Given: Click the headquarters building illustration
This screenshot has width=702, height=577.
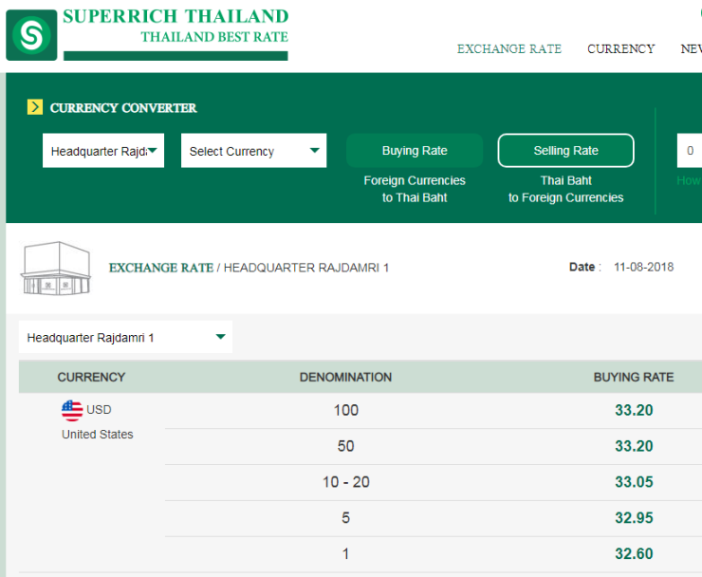Looking at the screenshot, I should 56,268.
